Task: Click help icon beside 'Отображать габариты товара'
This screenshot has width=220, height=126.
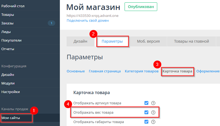Action: [x=153, y=122]
